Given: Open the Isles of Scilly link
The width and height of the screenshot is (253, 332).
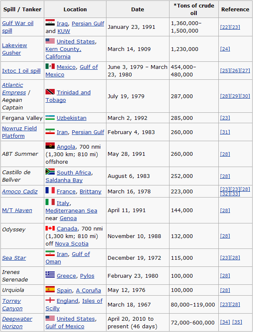Looking at the screenshot, I should pos(74,304).
